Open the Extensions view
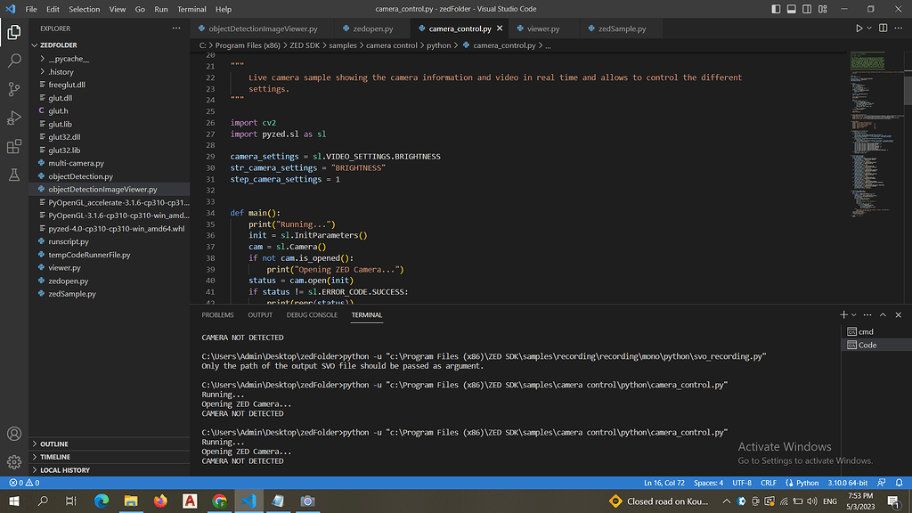The width and height of the screenshot is (912, 513). (x=14, y=146)
